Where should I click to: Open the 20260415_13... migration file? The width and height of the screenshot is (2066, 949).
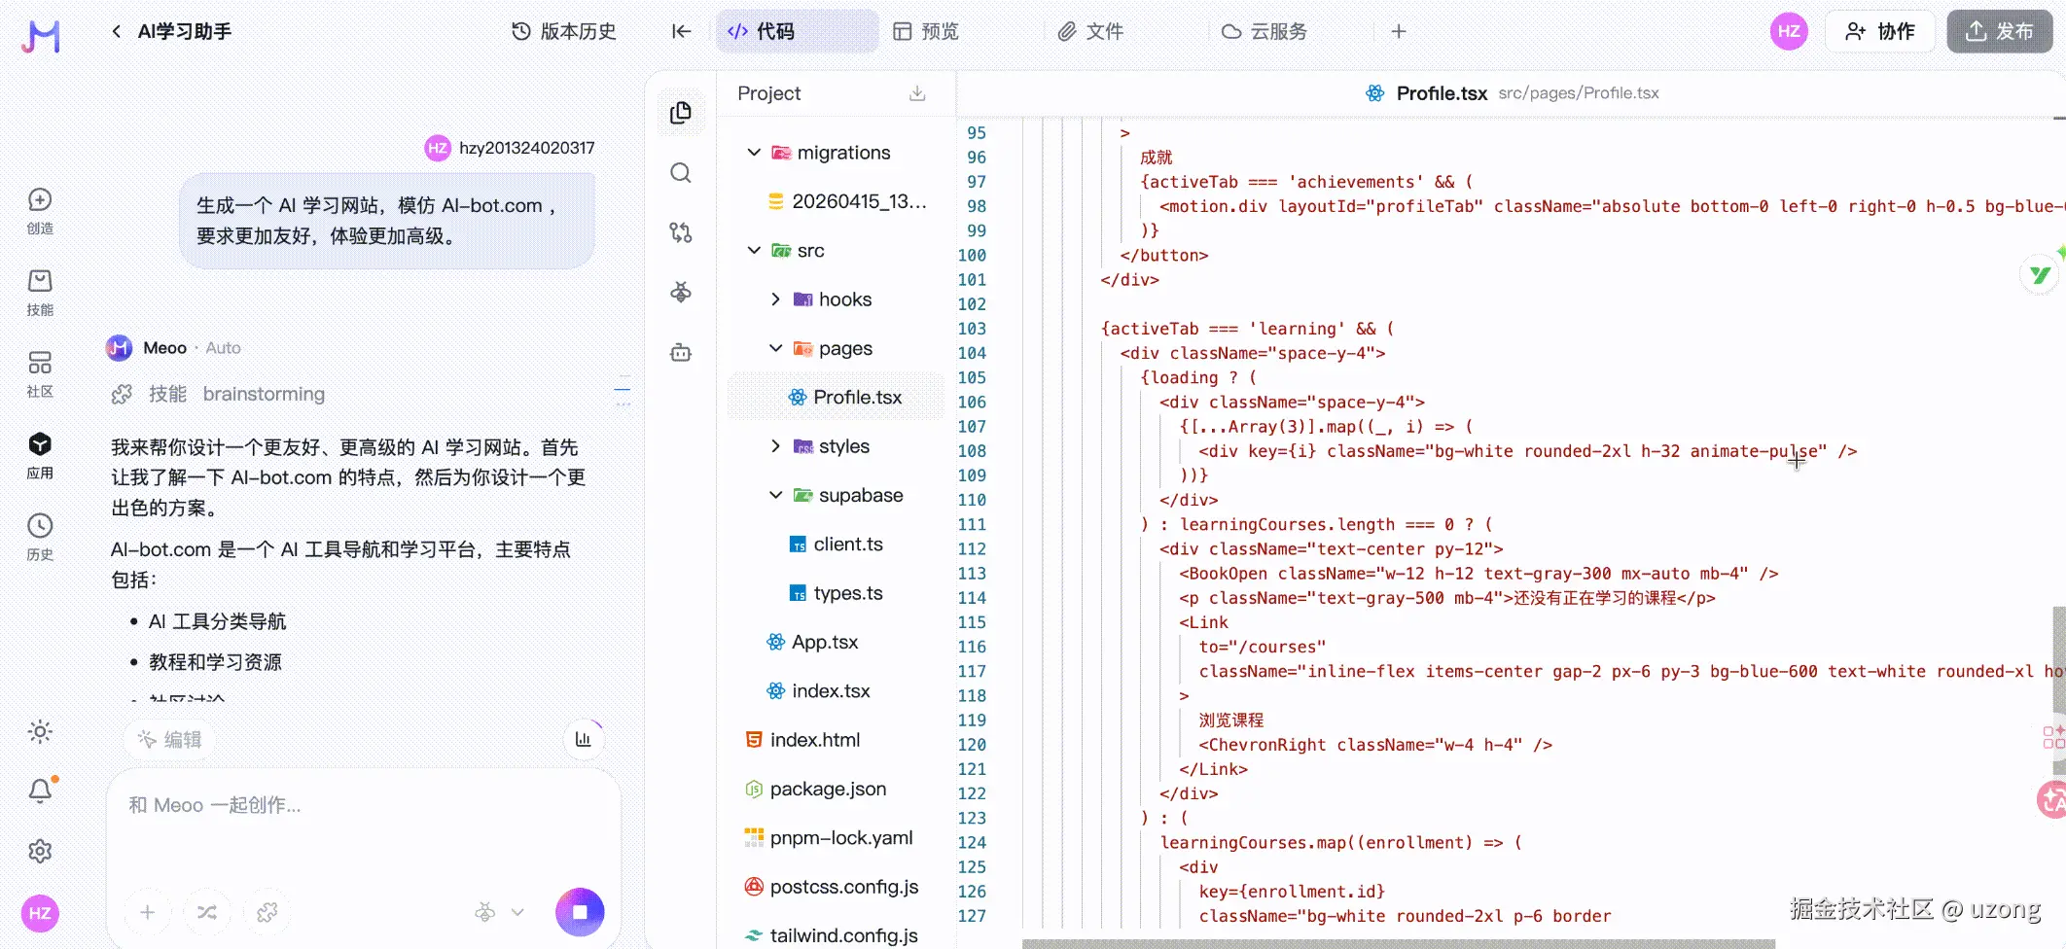pyautogui.click(x=847, y=201)
